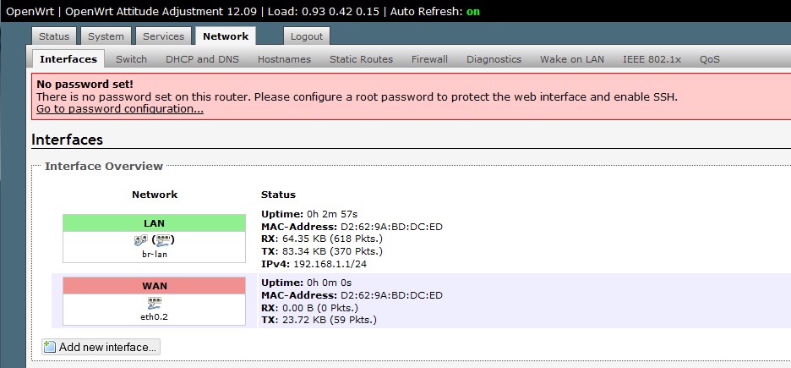
Task: Click the red WAN network header
Action: pos(154,286)
